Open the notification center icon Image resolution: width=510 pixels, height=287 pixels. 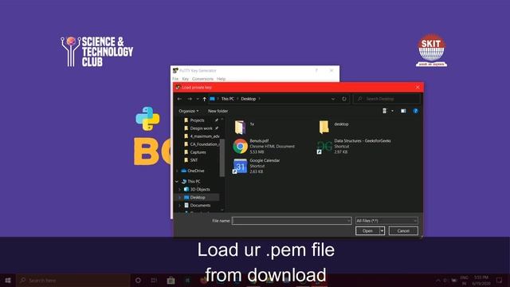500,280
